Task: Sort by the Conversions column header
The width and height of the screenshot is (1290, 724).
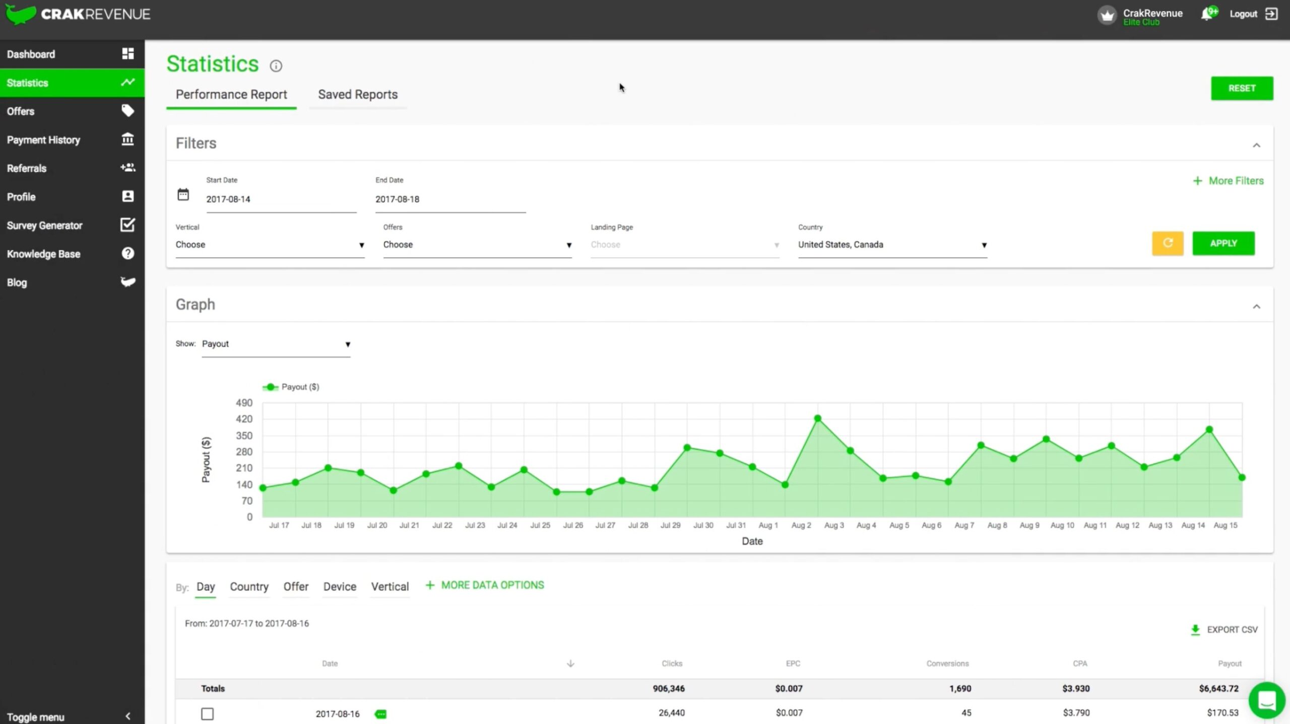Action: (x=947, y=664)
